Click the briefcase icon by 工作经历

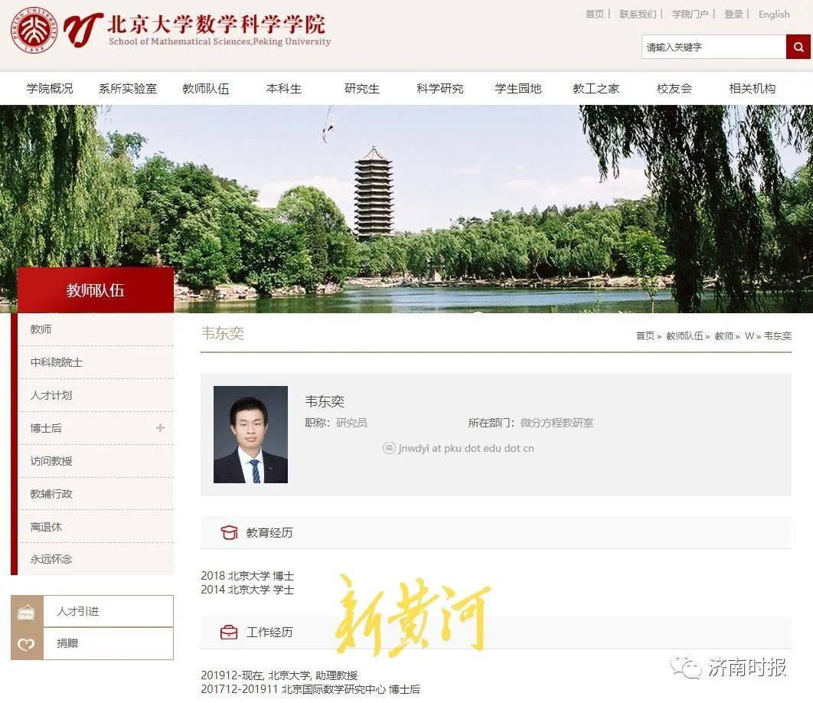(x=229, y=632)
